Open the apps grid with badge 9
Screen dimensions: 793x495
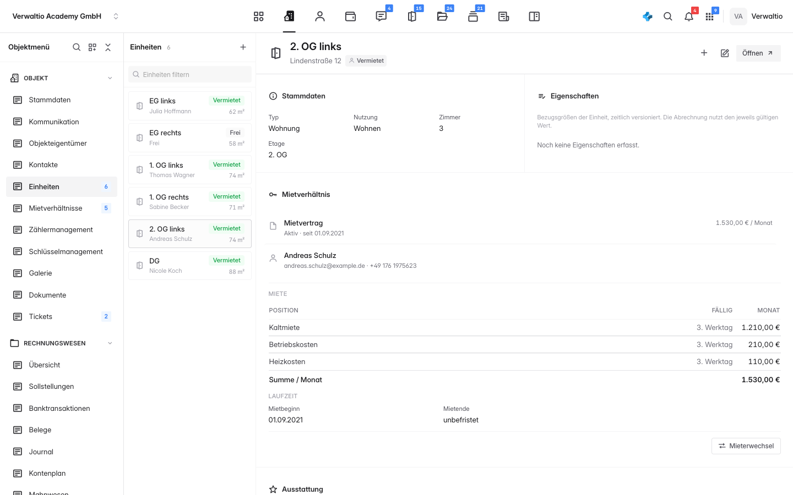(710, 16)
